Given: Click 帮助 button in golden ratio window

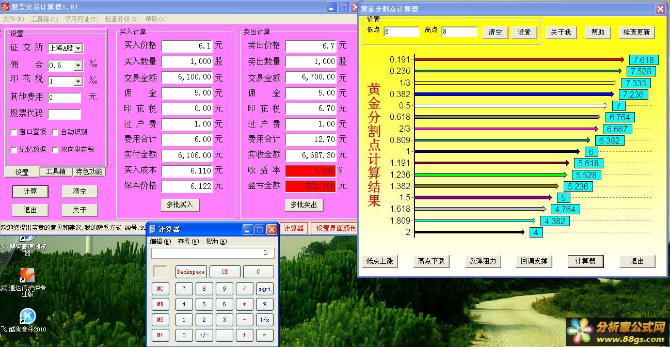Looking at the screenshot, I should [598, 32].
